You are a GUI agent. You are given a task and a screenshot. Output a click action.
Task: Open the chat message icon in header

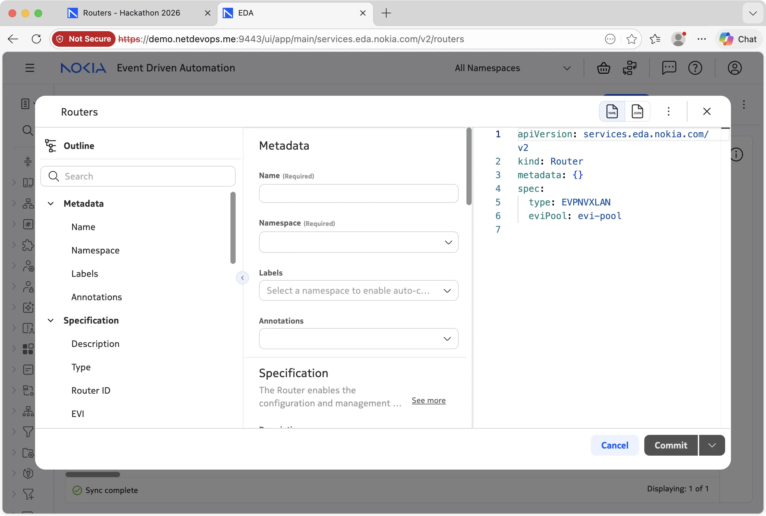[x=669, y=68]
